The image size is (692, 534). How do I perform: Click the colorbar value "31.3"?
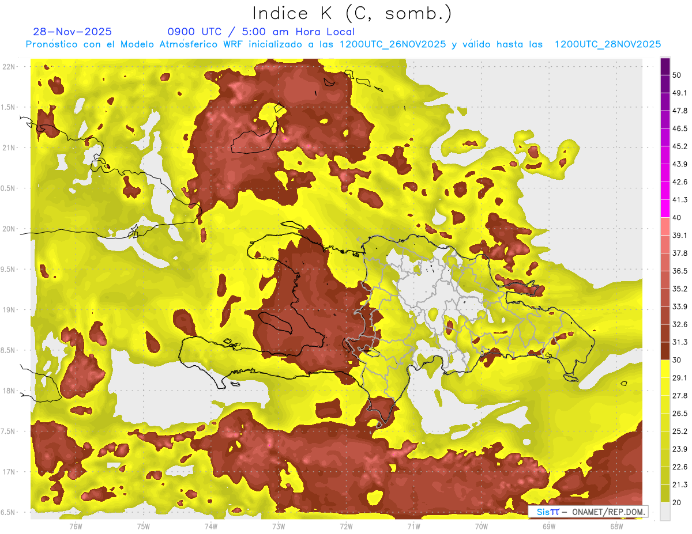(x=680, y=342)
